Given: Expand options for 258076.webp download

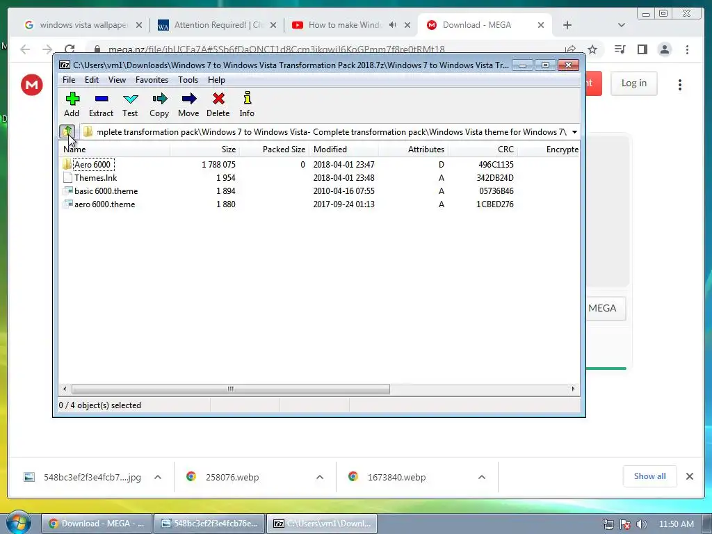Looking at the screenshot, I should click(320, 477).
